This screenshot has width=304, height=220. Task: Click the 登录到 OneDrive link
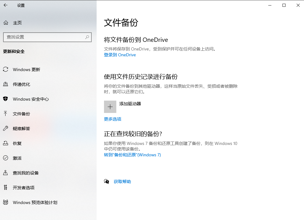(120, 55)
